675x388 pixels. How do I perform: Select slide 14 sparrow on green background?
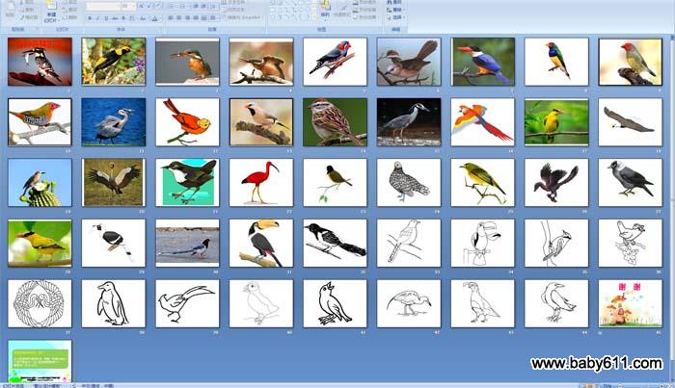pos(335,122)
